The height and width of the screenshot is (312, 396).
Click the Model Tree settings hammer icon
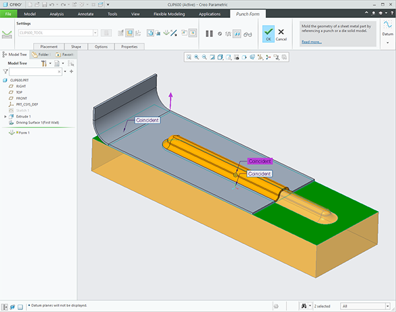[x=44, y=63]
